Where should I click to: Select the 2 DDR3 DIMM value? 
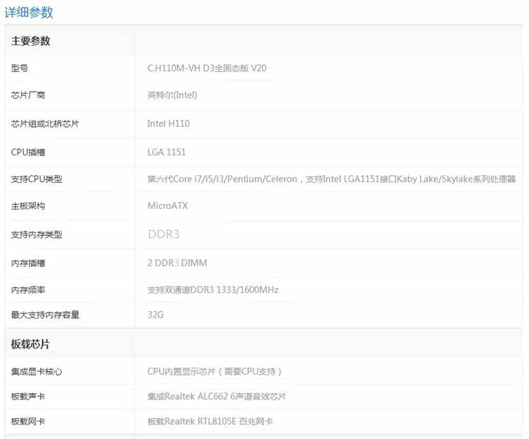[177, 263]
